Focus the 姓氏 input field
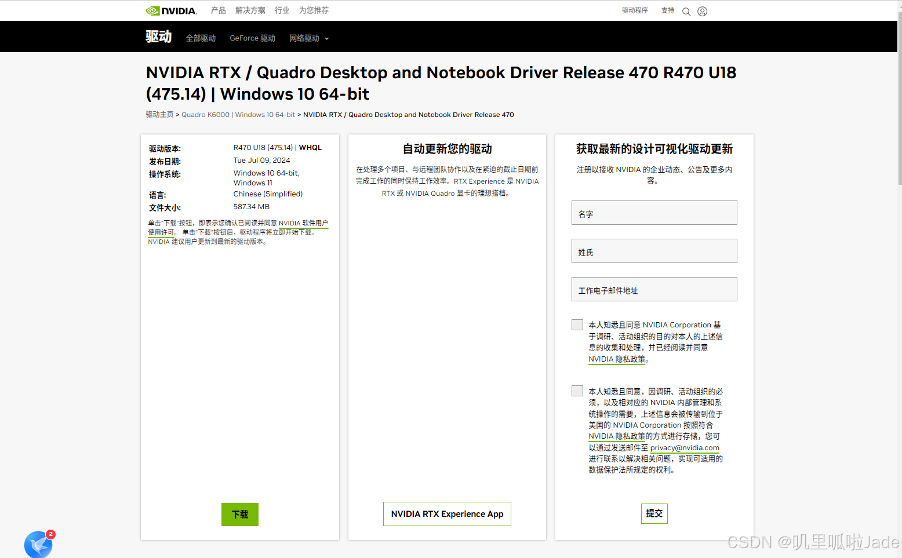The width and height of the screenshot is (902, 558). (x=654, y=251)
